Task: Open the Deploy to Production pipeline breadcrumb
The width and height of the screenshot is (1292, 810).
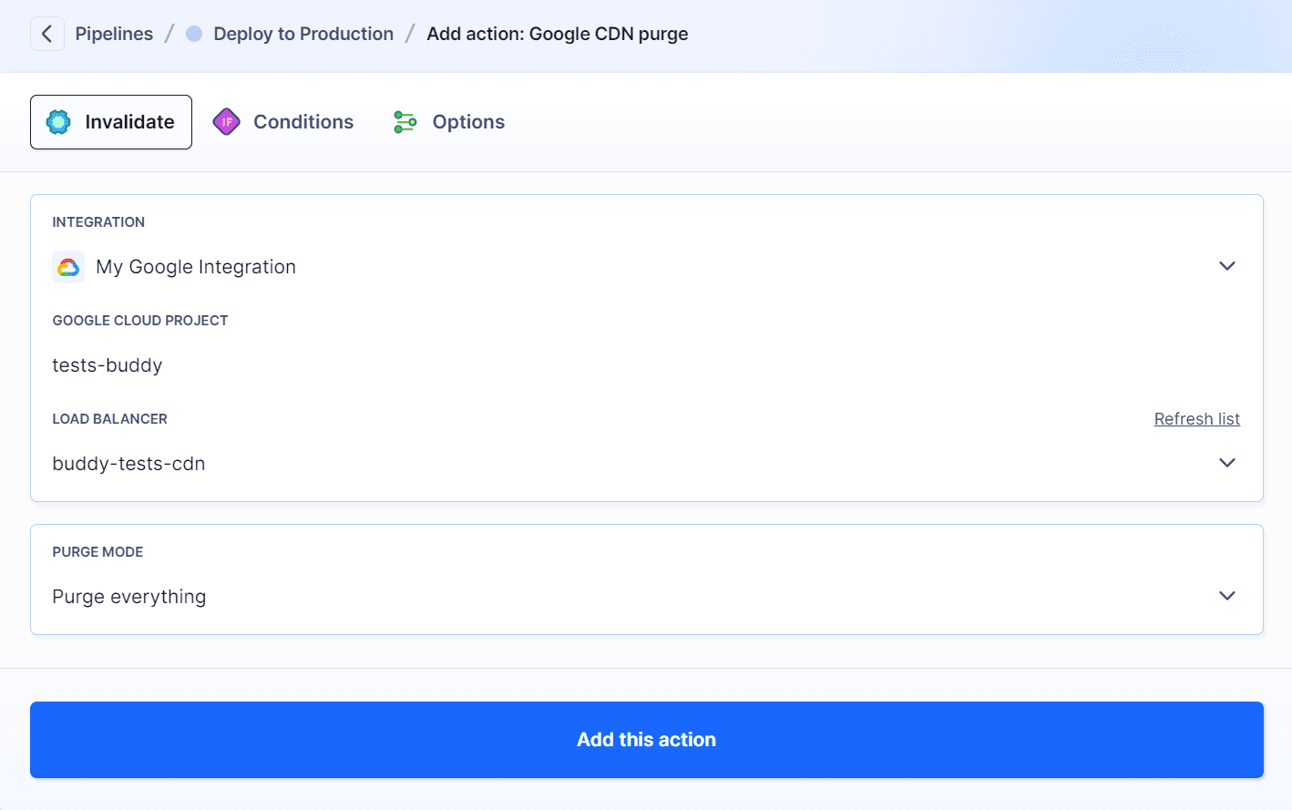Action: 302,33
